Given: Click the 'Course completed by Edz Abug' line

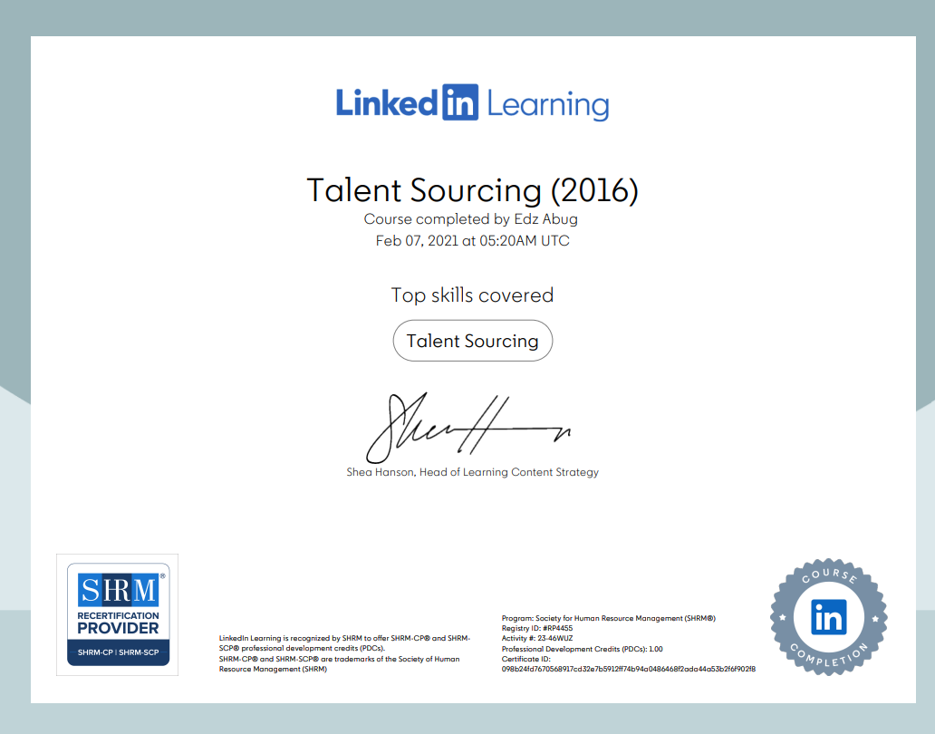Looking at the screenshot, I should 470,219.
